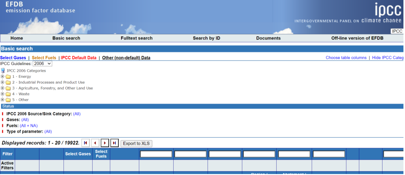This screenshot has height=175, width=405.
Task: Click Select Fuels in the table header
Action: click(101, 154)
